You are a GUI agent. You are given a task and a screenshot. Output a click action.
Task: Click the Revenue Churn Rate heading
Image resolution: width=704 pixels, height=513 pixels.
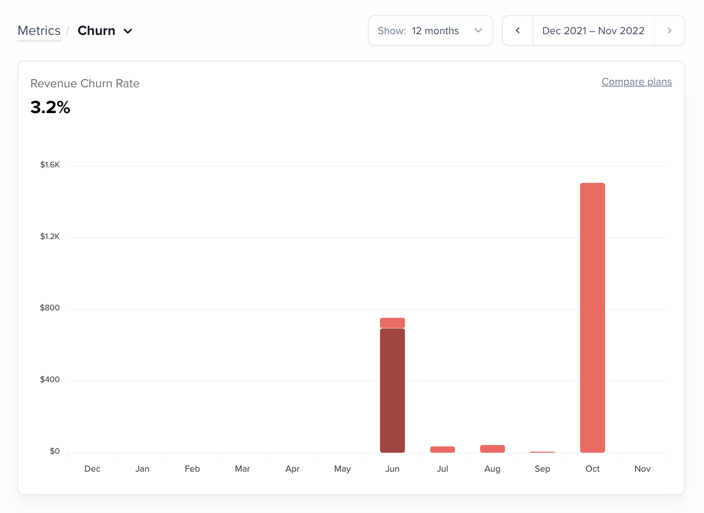coord(85,84)
